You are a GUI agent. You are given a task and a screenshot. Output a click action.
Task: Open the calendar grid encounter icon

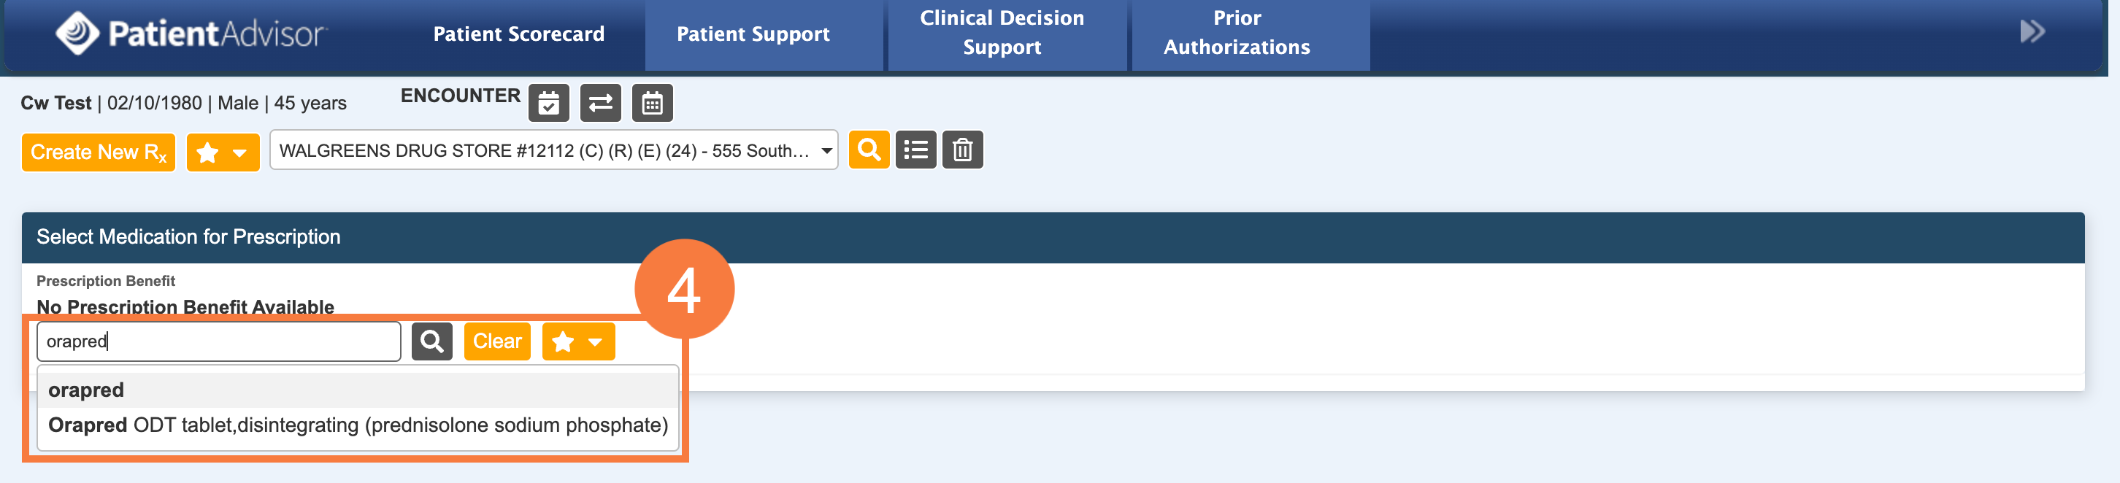[652, 104]
